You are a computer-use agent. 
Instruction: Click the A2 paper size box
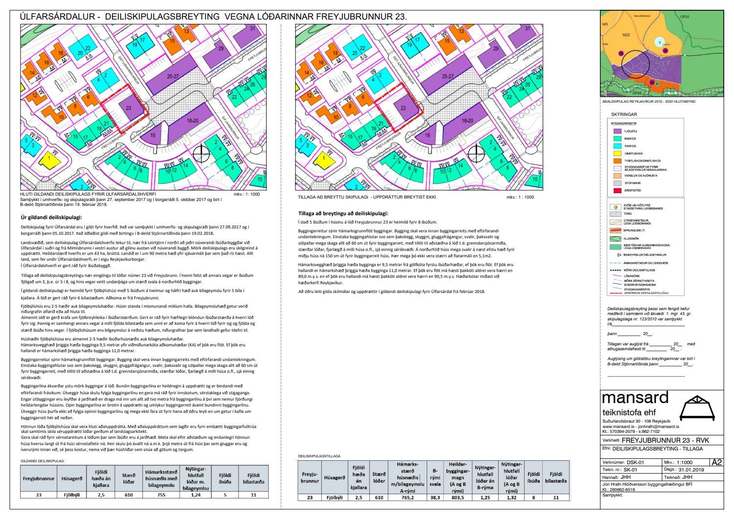[716, 462]
